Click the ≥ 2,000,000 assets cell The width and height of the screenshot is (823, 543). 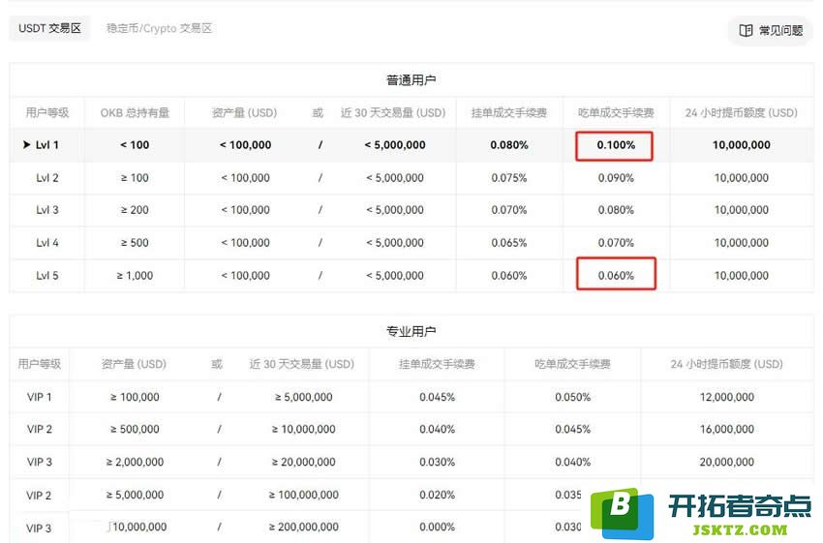pos(135,463)
